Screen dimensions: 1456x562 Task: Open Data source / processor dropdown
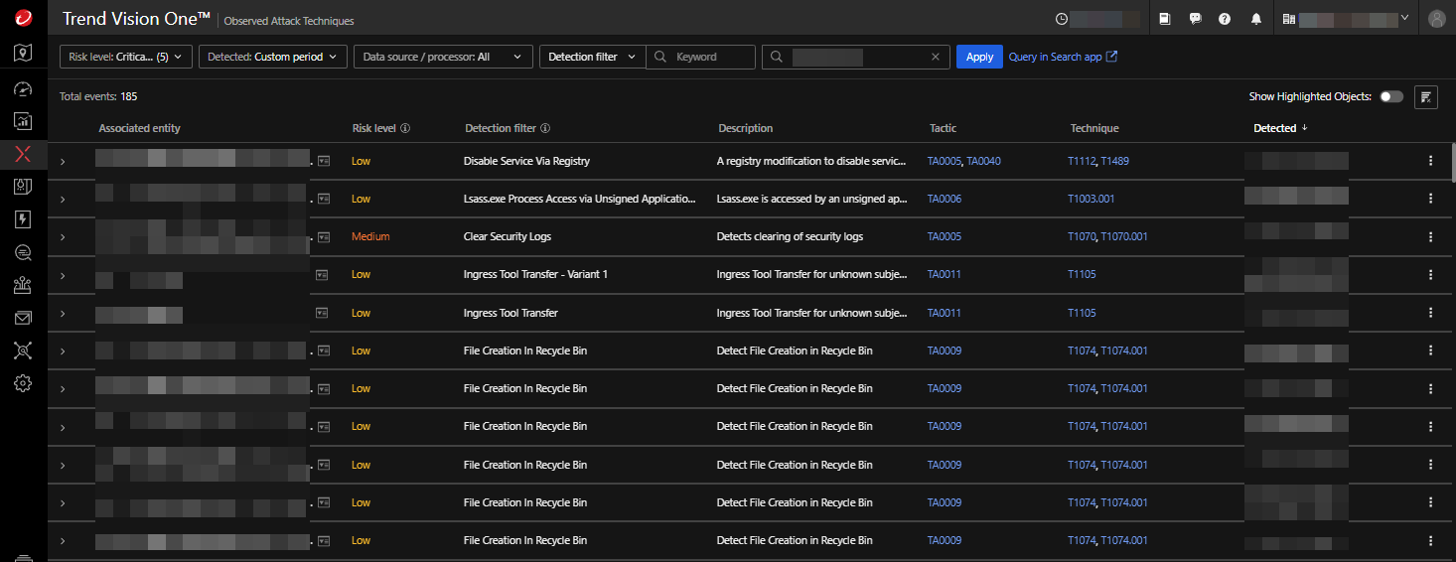tap(442, 57)
